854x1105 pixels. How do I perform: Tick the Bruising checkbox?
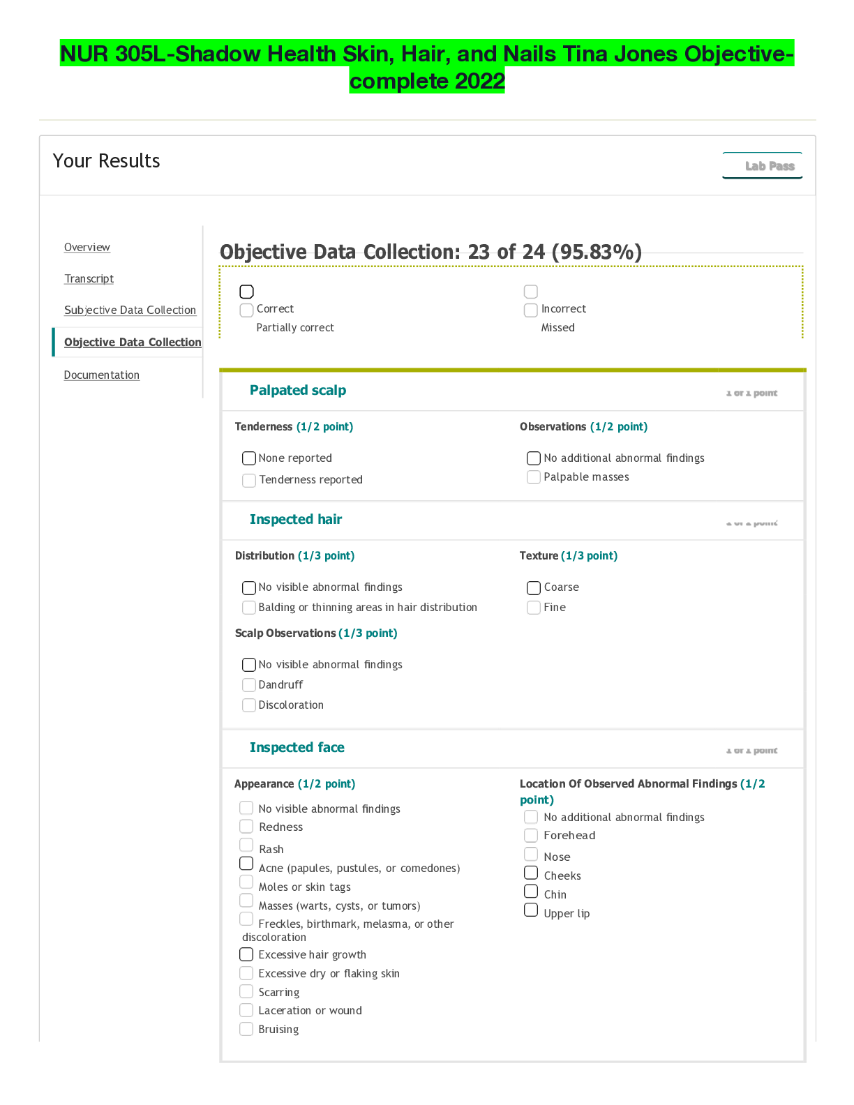(x=246, y=1029)
